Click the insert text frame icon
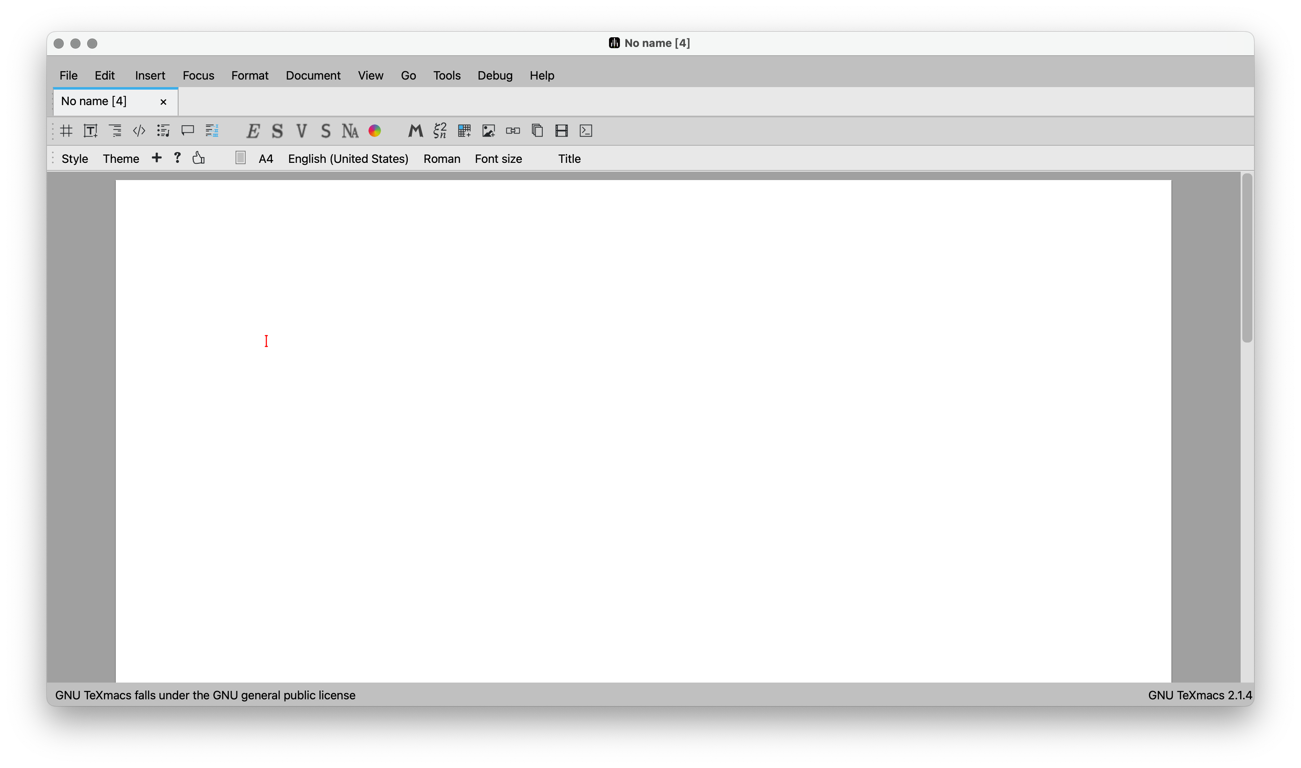 (x=91, y=131)
